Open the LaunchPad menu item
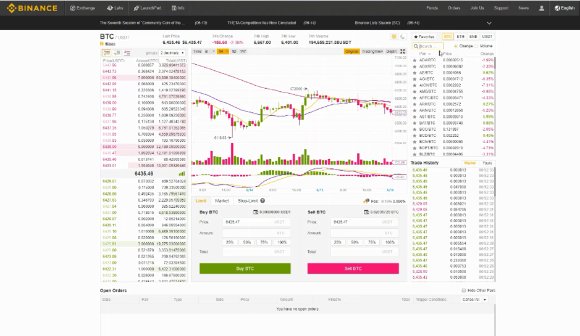Image resolution: width=580 pixels, height=336 pixels. pos(148,8)
